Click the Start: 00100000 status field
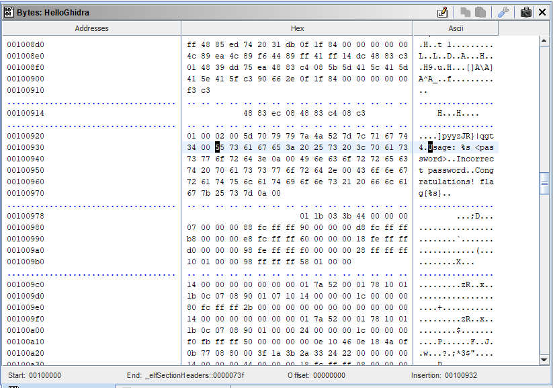 [34, 375]
